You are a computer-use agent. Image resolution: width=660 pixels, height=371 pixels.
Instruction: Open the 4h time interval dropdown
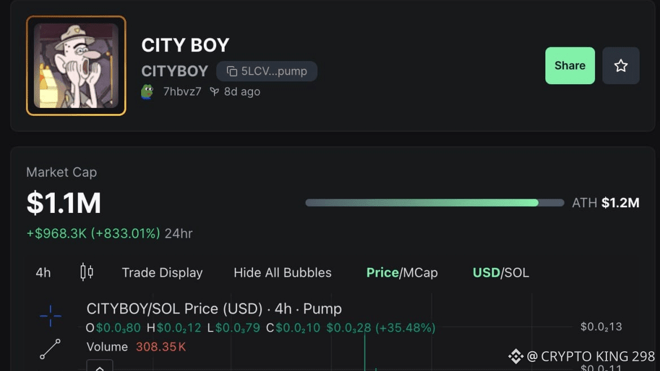point(43,273)
